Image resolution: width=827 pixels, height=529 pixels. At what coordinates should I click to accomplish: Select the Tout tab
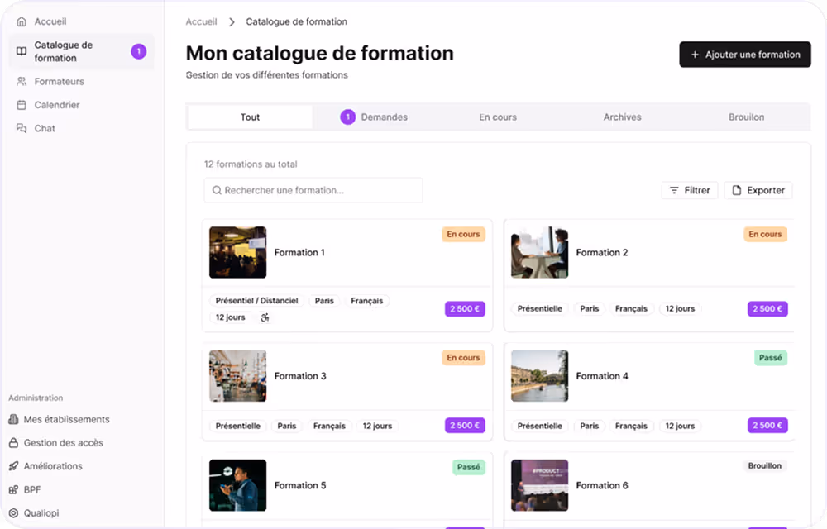(250, 117)
